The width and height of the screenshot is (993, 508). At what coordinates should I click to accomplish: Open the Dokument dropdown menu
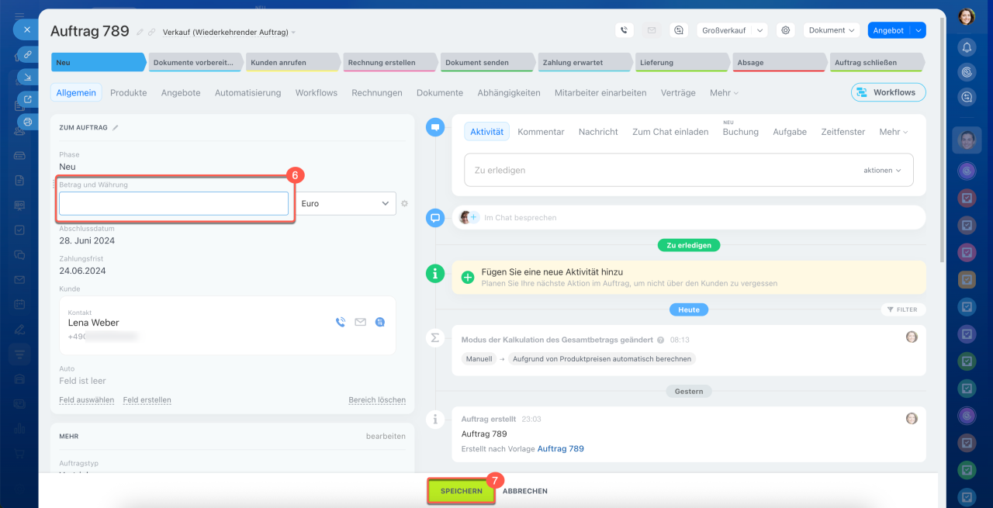831,30
